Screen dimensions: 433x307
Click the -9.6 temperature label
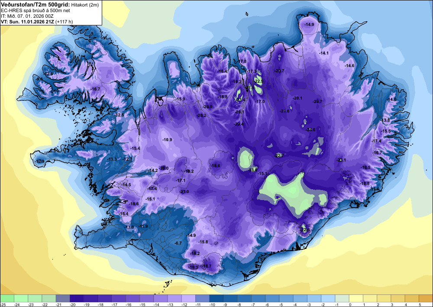coord(39,79)
